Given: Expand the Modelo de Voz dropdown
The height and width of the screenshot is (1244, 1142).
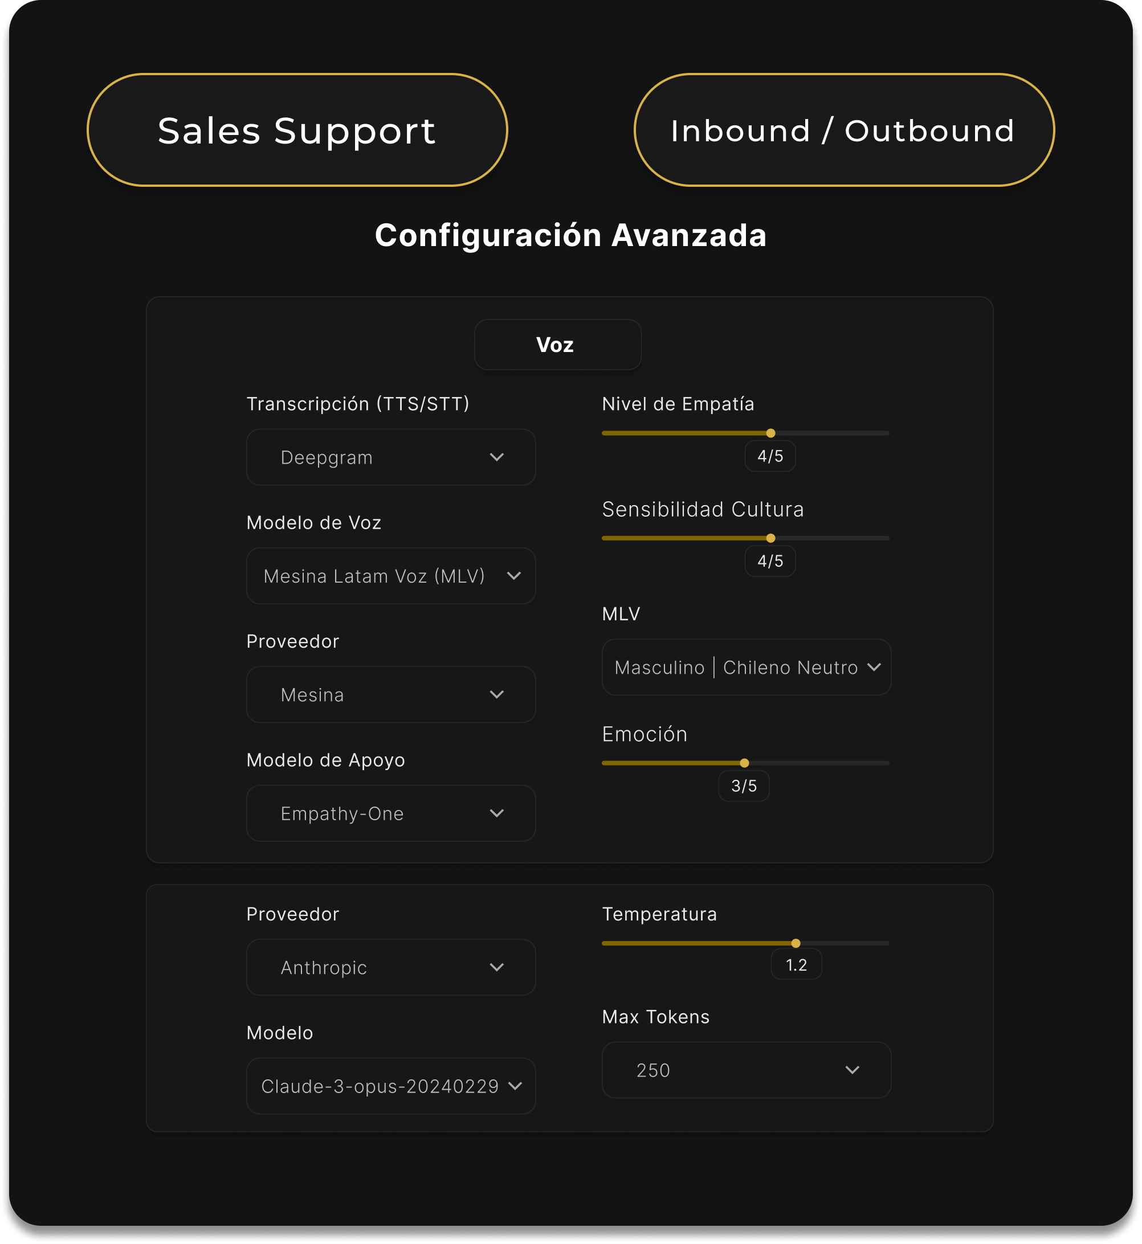Looking at the screenshot, I should coord(390,576).
